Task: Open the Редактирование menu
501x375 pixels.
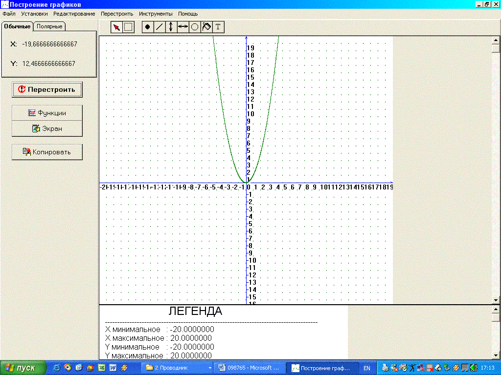Action: tap(74, 14)
